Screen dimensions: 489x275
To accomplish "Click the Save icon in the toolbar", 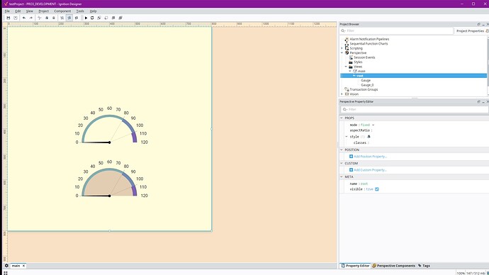I will coord(9,18).
